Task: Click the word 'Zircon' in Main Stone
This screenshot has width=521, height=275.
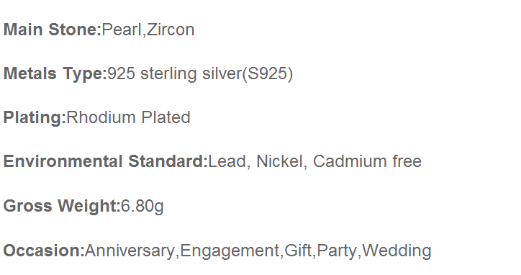Action: coord(171,30)
